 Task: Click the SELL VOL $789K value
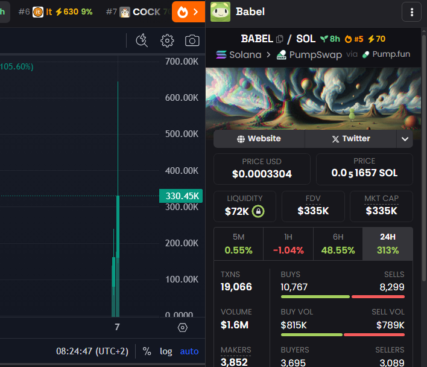(390, 325)
